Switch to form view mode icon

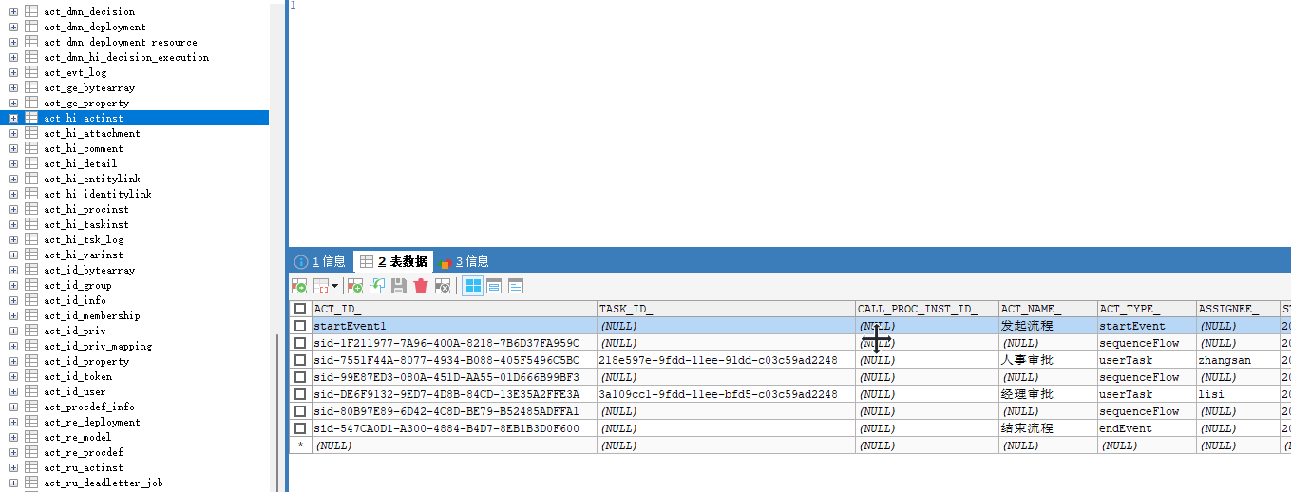tap(494, 286)
